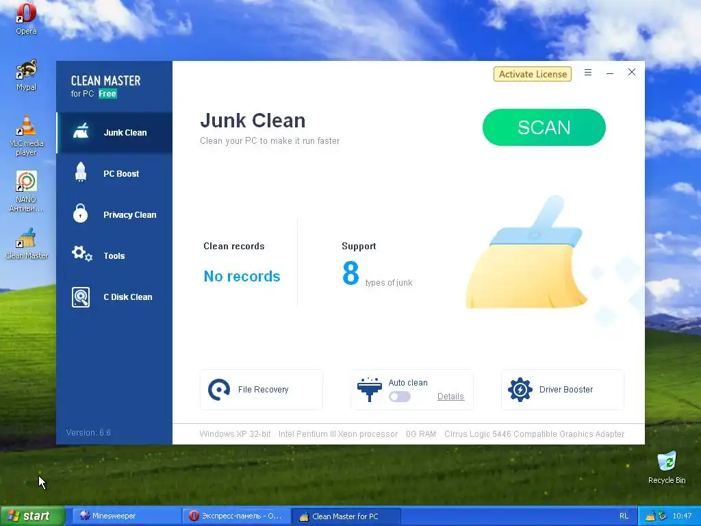Click the Activate License button
The image size is (701, 526).
pyautogui.click(x=533, y=74)
